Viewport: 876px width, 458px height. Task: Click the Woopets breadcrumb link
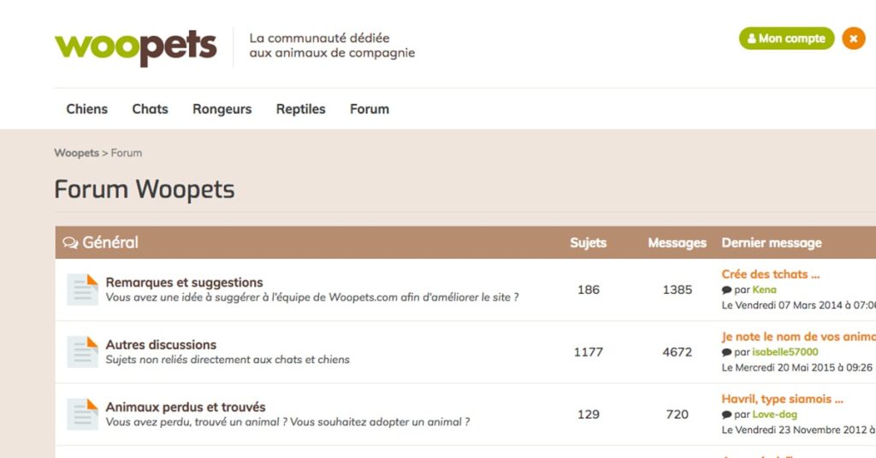(76, 153)
